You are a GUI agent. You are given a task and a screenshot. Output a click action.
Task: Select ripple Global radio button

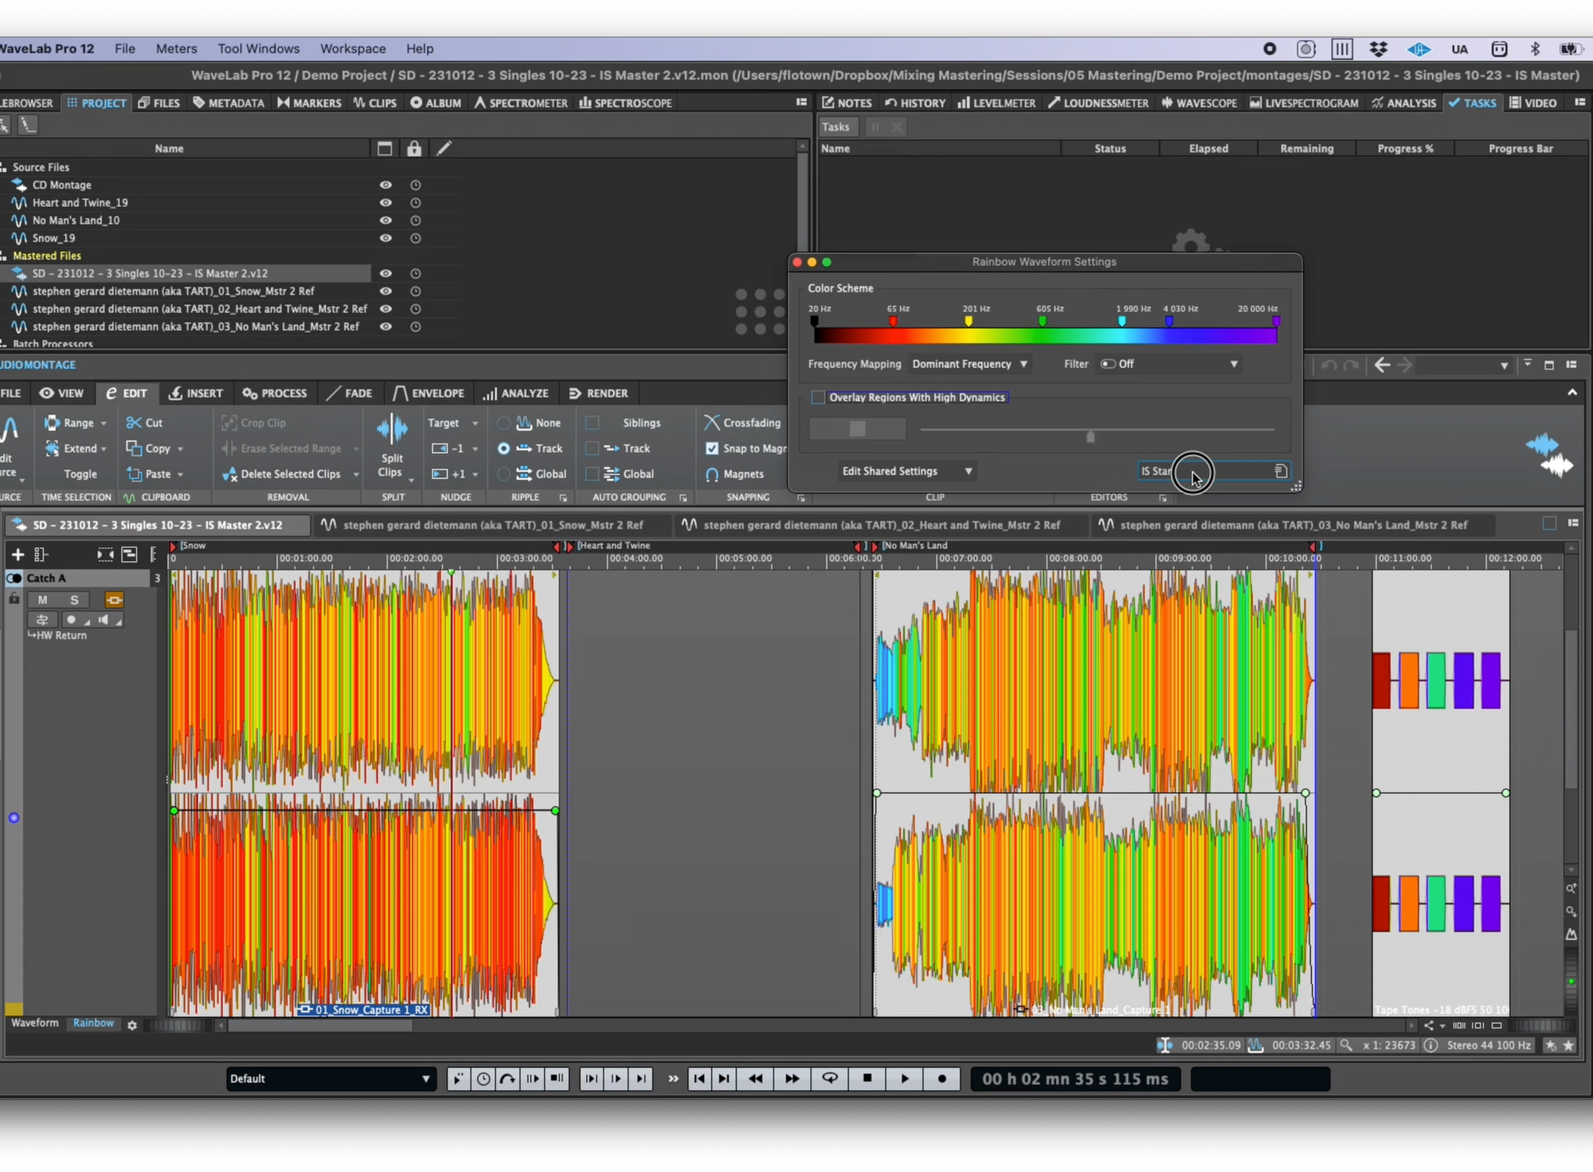point(503,474)
